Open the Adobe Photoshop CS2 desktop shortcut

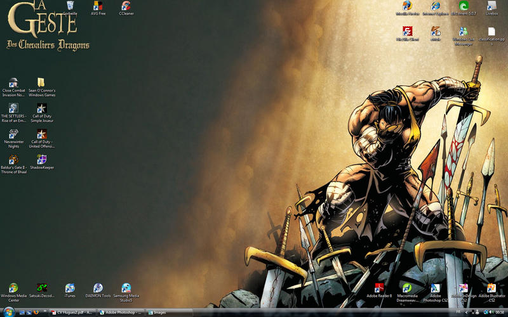click(x=436, y=292)
